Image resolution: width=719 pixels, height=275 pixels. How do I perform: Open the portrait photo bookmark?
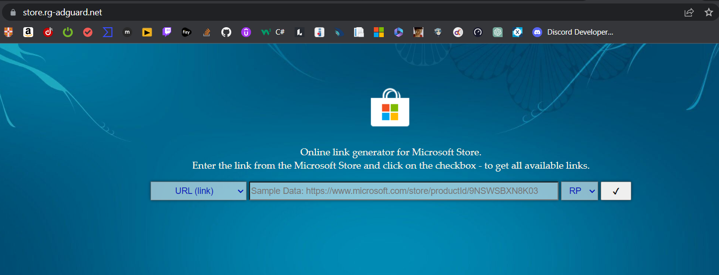click(418, 32)
